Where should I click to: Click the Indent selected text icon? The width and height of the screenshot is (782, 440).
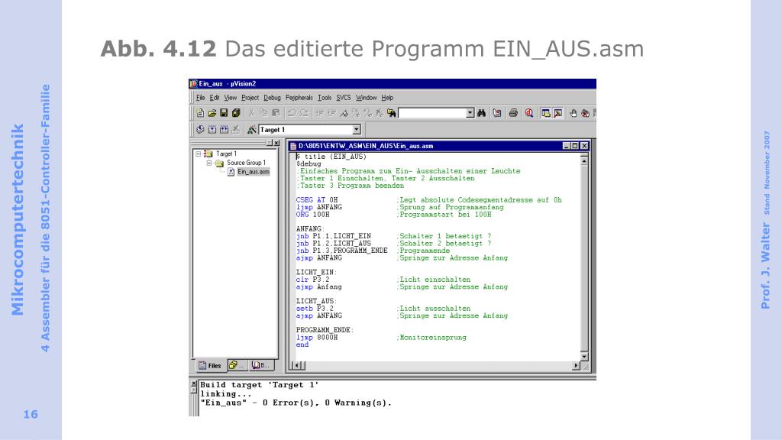(320, 113)
